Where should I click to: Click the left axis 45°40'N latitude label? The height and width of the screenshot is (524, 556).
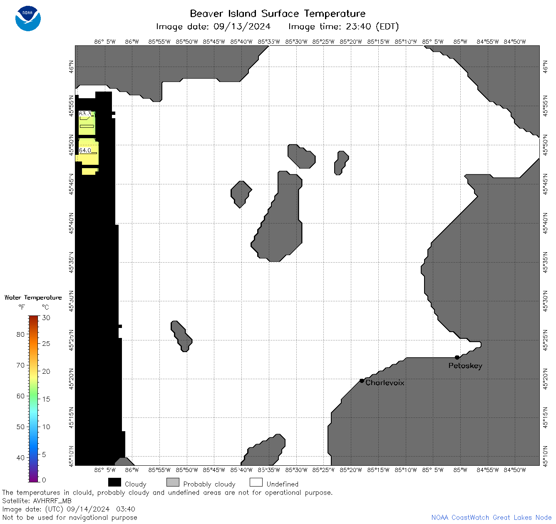click(x=72, y=223)
